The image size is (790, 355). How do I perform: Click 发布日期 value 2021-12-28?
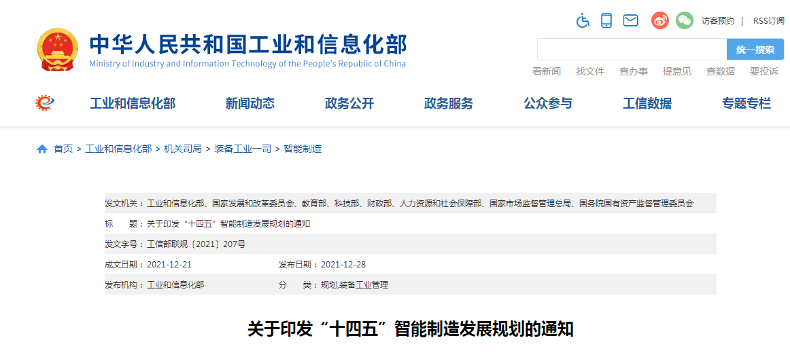pos(343,265)
